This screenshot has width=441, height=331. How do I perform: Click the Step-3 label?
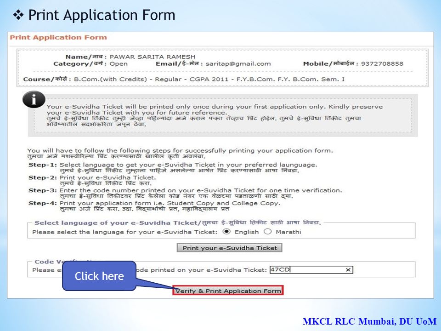(43, 190)
